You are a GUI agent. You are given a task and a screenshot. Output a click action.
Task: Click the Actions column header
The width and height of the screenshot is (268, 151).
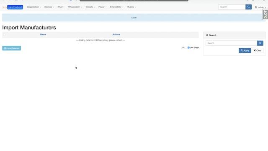tap(116, 34)
